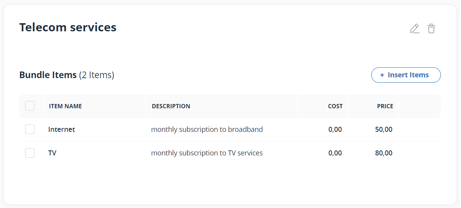461x208 pixels.
Task: Click the TV price value 80,00
Action: tap(384, 153)
